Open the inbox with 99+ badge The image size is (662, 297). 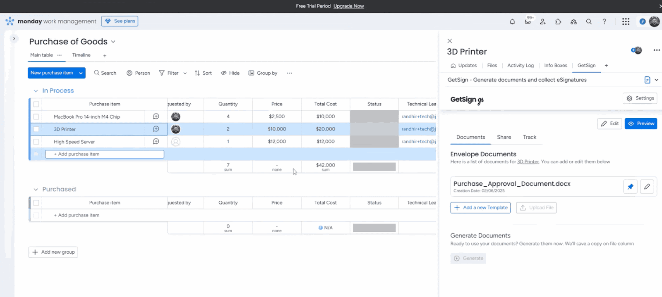click(x=528, y=21)
